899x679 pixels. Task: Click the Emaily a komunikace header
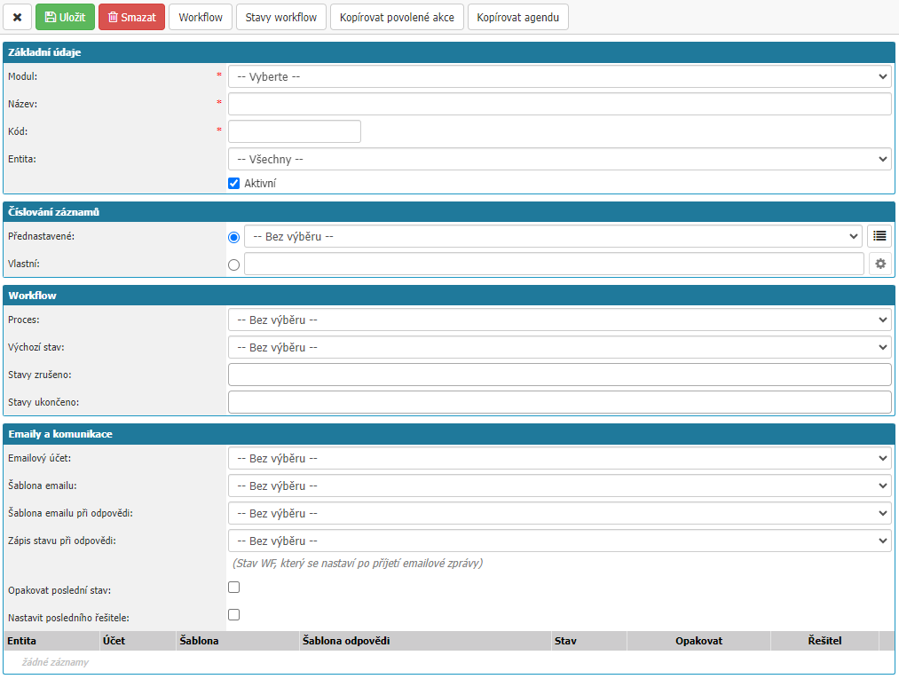(x=449, y=434)
